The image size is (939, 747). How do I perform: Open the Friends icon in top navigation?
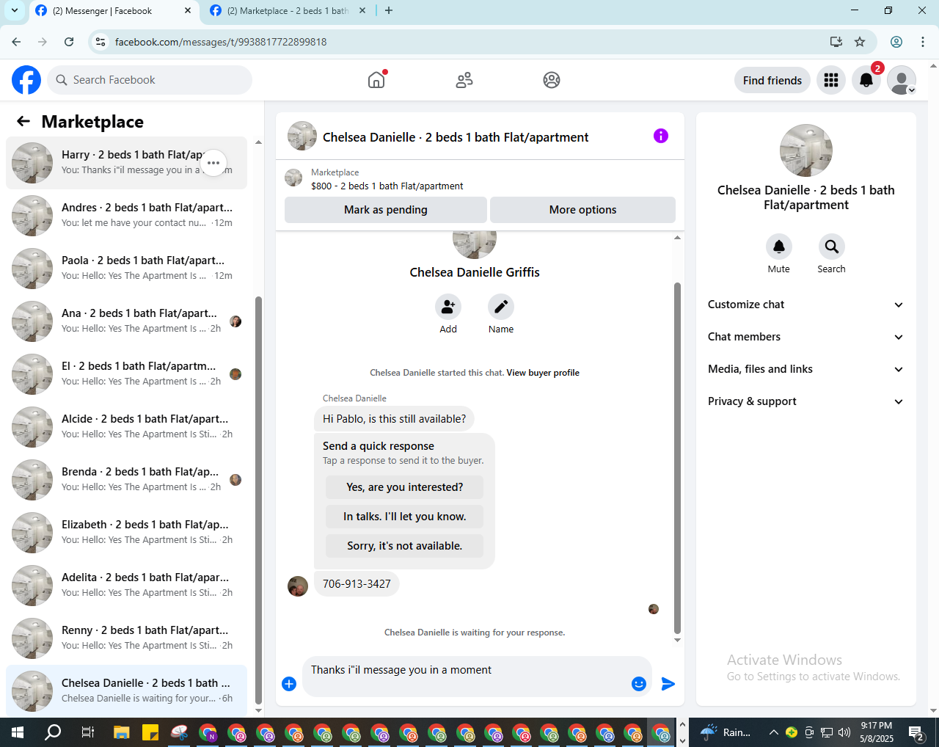coord(464,80)
